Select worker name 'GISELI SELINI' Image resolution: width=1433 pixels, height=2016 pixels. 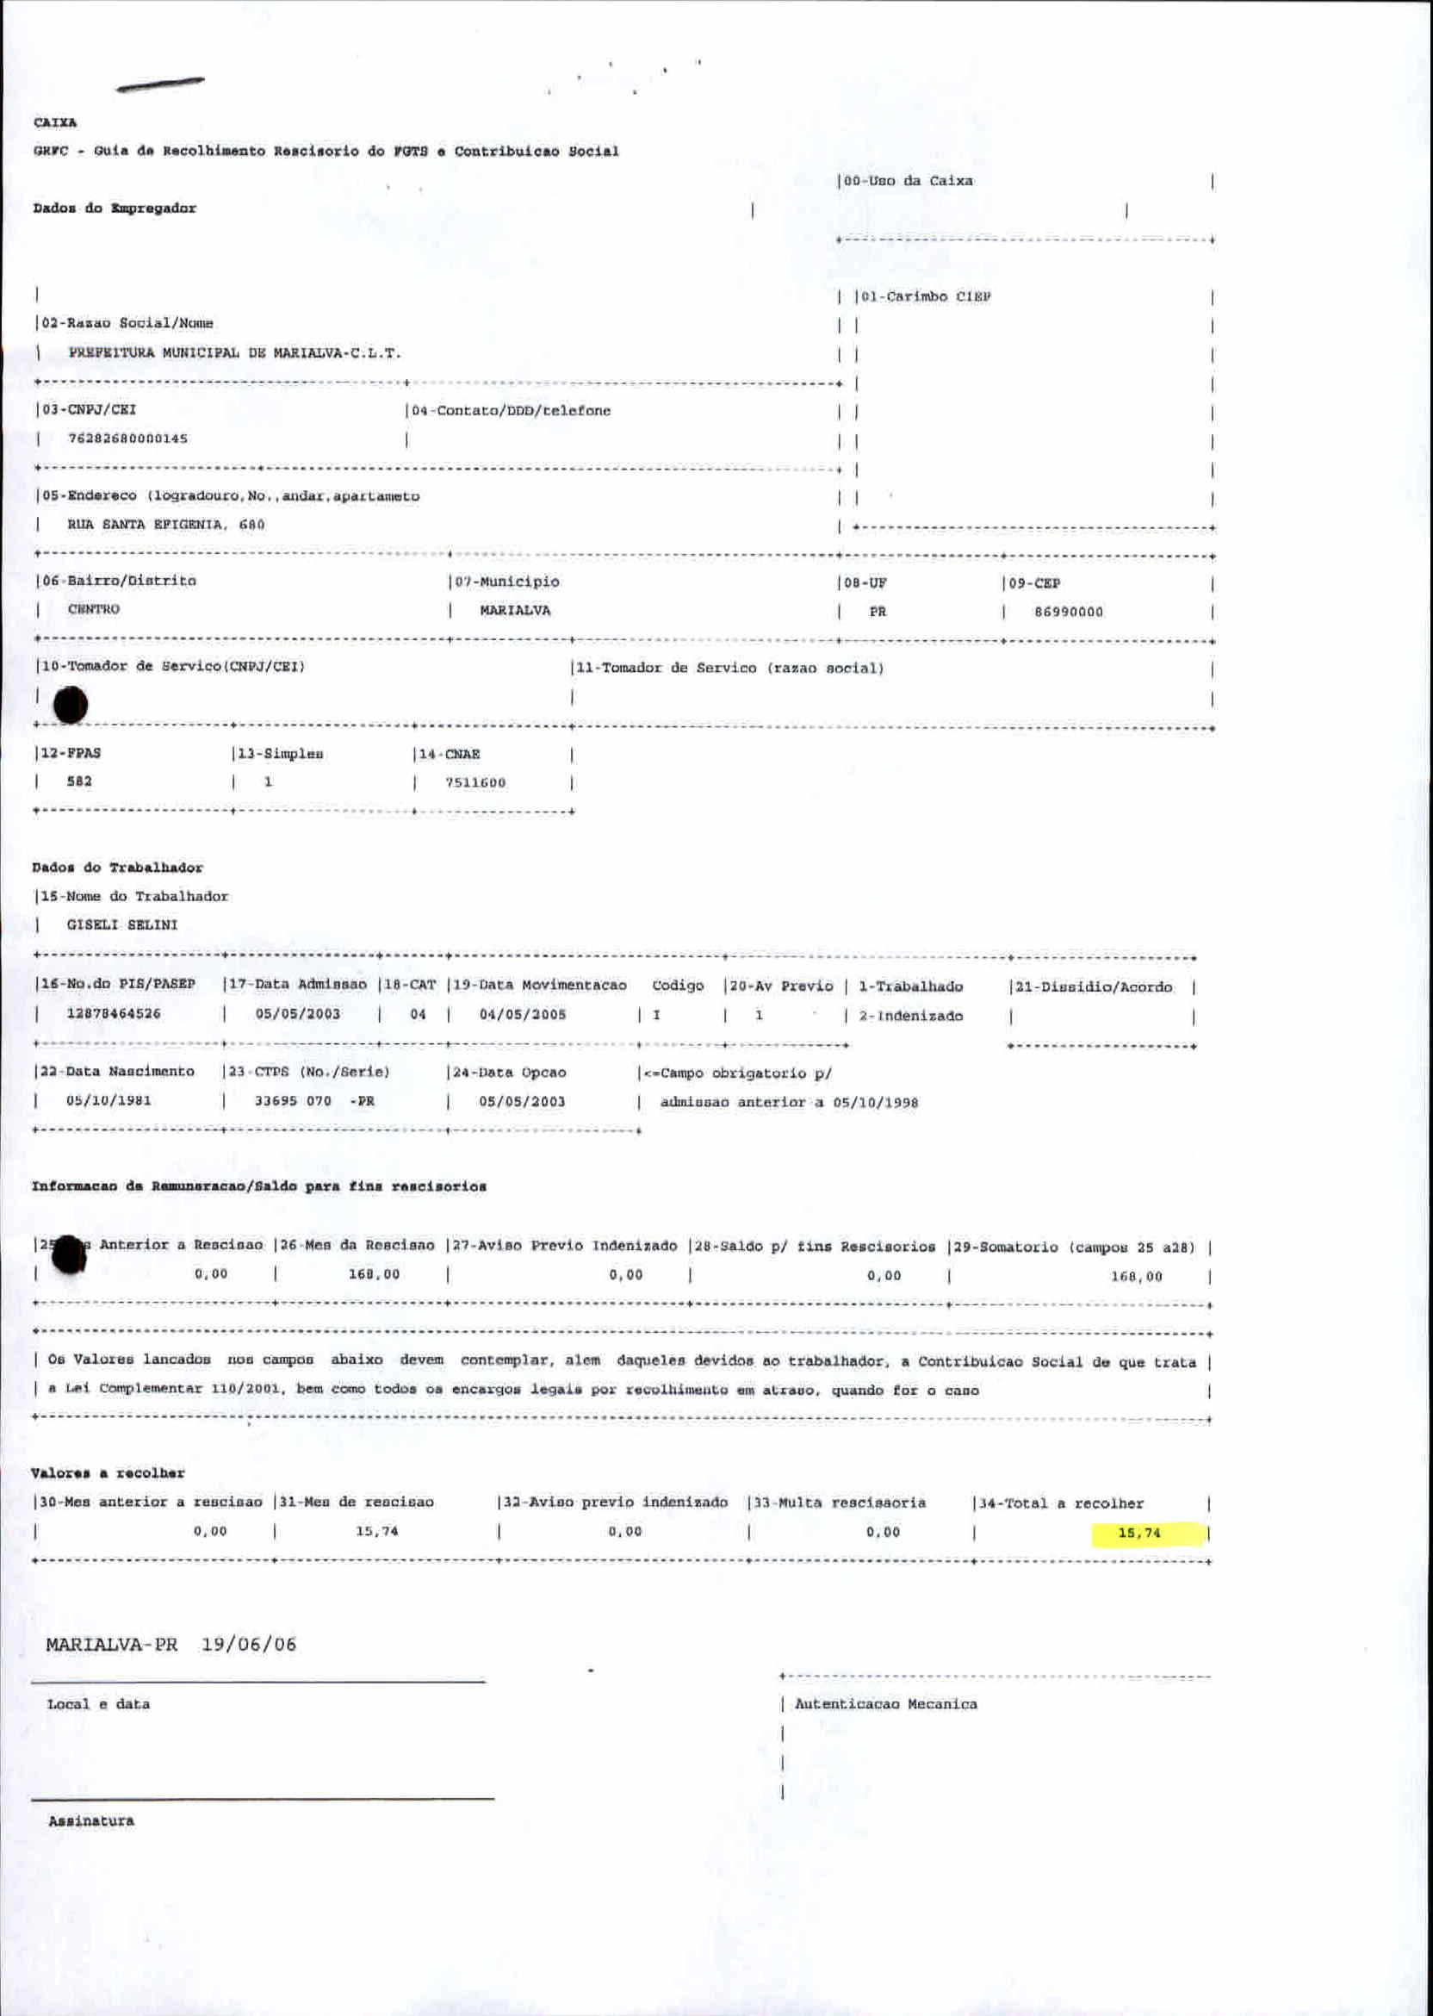click(121, 925)
